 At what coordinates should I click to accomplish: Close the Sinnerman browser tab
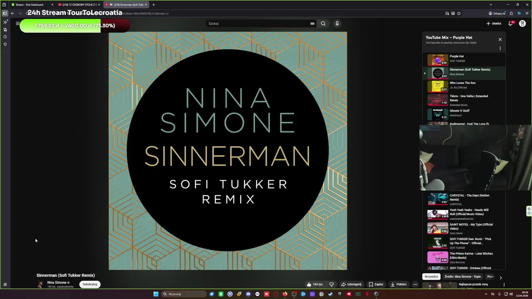coord(146,5)
